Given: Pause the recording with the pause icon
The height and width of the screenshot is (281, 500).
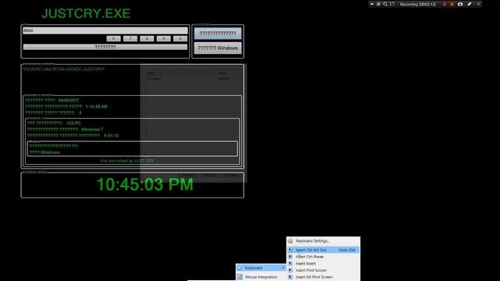Looking at the screenshot, I should pyautogui.click(x=445, y=4).
